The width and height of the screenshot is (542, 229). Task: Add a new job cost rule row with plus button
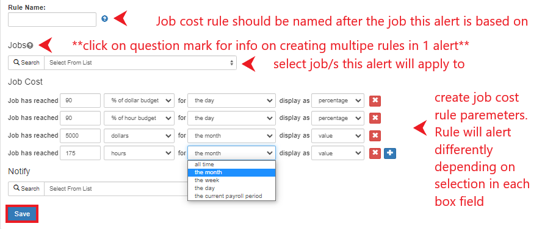pos(390,153)
